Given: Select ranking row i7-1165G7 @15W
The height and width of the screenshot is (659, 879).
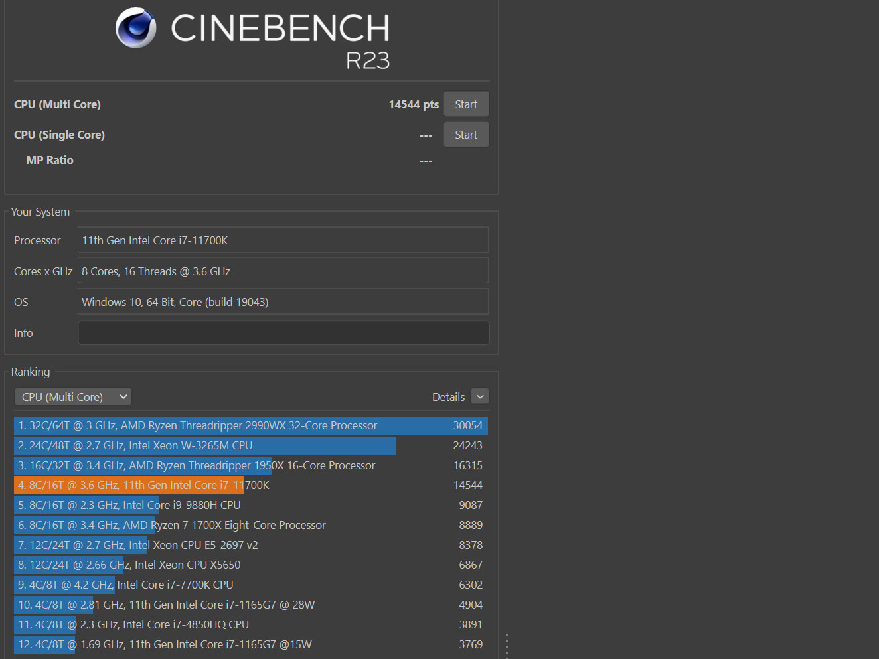Looking at the screenshot, I should tap(251, 644).
